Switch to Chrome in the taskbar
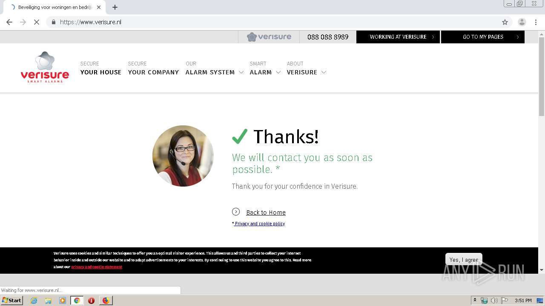Screen dimensions: 545x306 (x=77, y=300)
